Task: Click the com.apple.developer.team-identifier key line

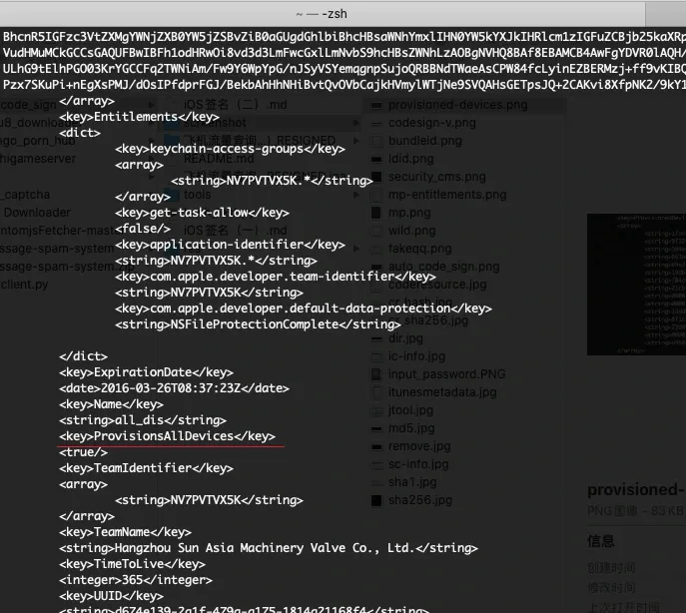Action: click(276, 277)
